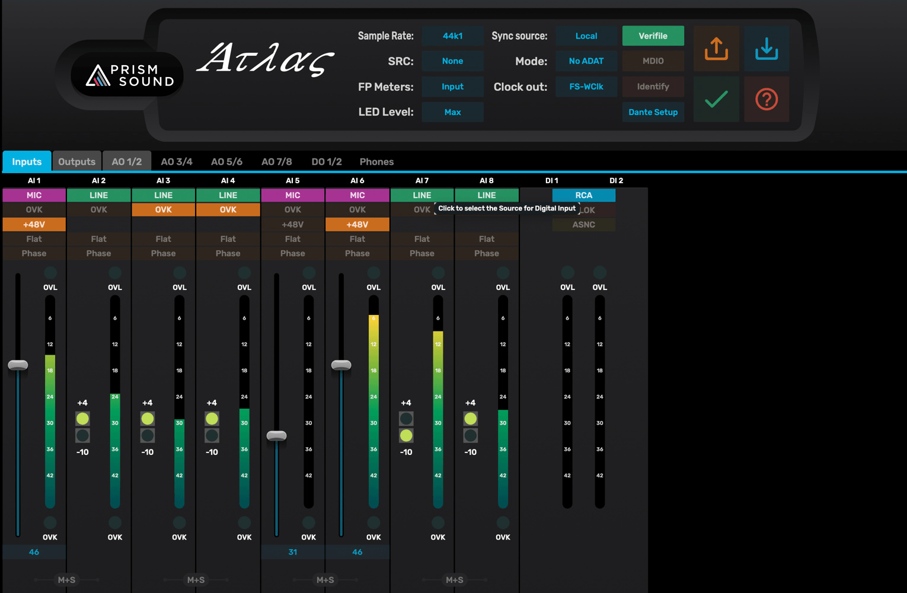Click the orange upload settings icon

pos(716,49)
